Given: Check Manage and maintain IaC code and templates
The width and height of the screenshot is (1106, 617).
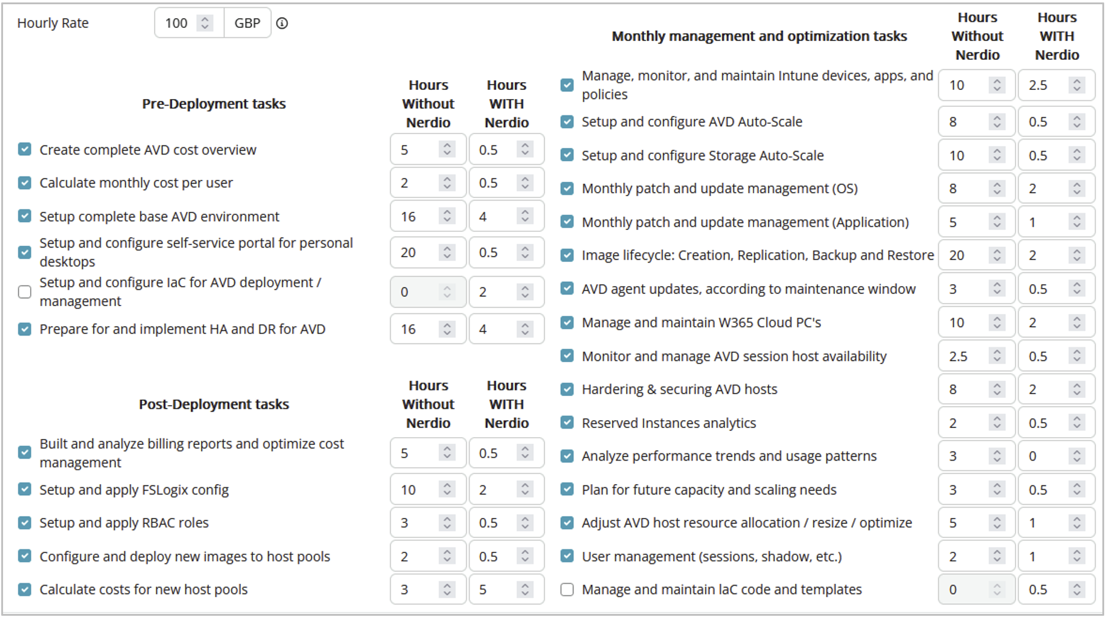Looking at the screenshot, I should [567, 590].
